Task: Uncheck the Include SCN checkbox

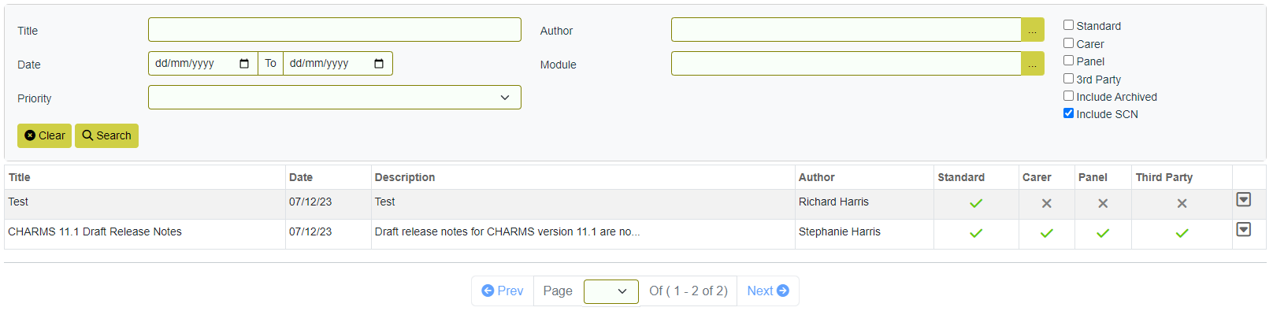Action: (1068, 113)
